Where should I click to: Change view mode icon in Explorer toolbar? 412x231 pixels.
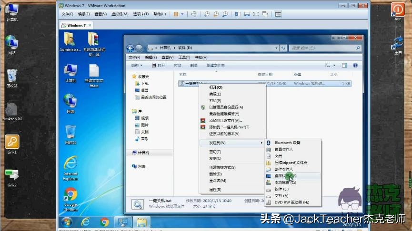pos(328,65)
